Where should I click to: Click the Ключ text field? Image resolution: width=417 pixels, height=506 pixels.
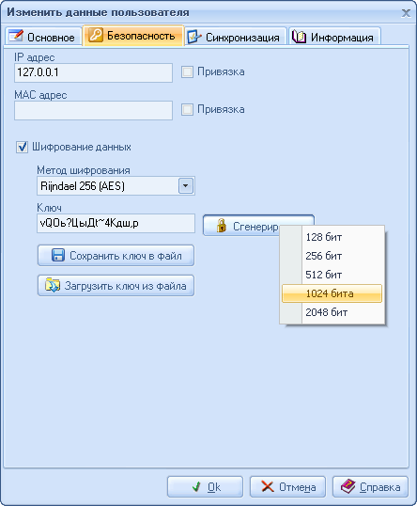[x=116, y=223]
